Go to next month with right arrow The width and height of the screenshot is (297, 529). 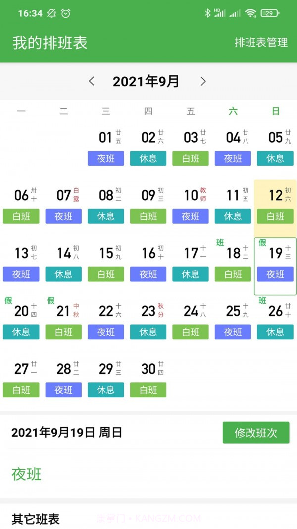pyautogui.click(x=202, y=81)
